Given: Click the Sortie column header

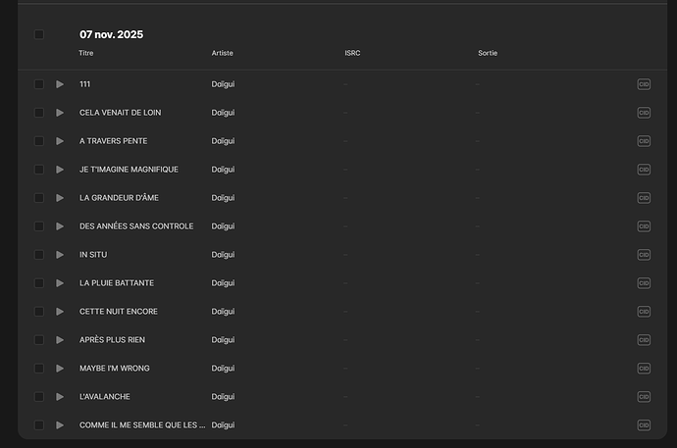Looking at the screenshot, I should tap(488, 53).
